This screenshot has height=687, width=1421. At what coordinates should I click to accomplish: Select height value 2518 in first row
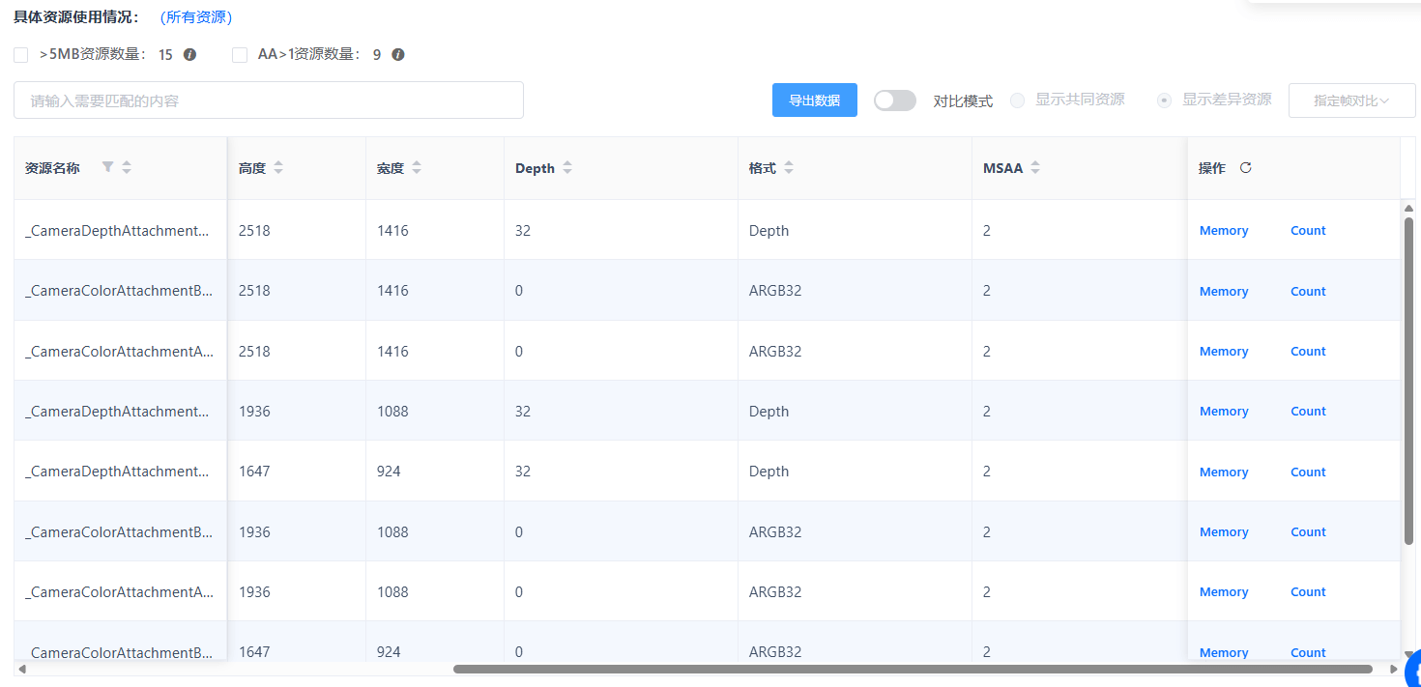254,231
